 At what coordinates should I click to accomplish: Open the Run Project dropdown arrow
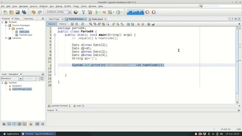[x=100, y=12]
